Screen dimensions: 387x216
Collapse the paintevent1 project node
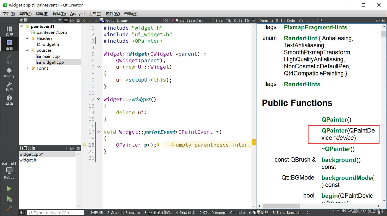(x=22, y=26)
